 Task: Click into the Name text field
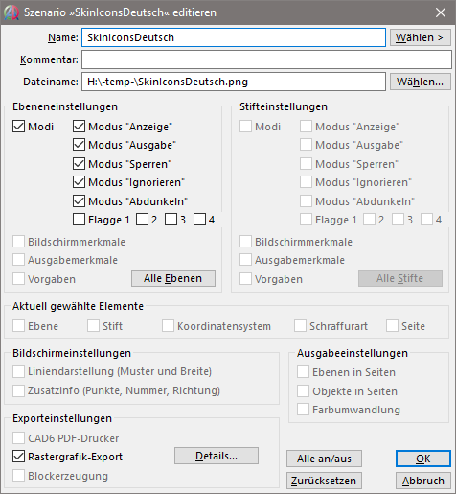(234, 37)
